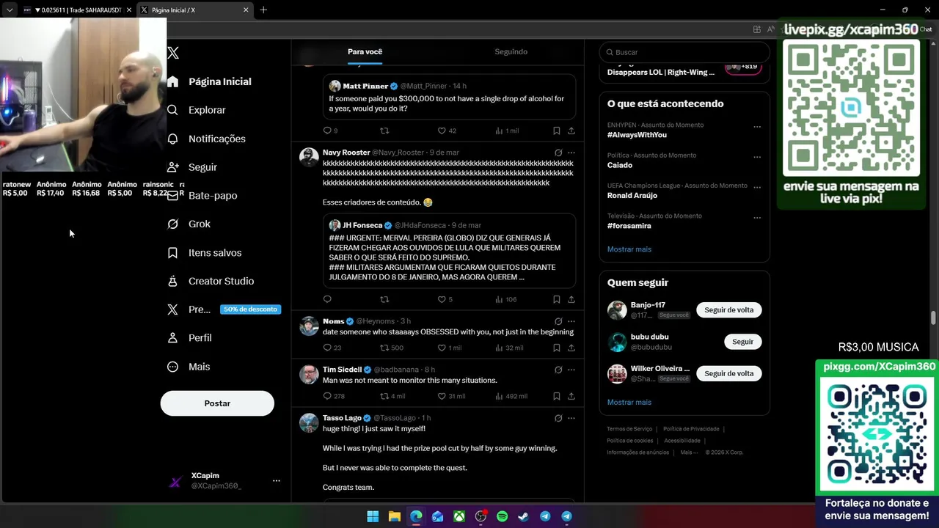Open Creator Studio icon
Image resolution: width=939 pixels, height=528 pixels.
pos(172,281)
